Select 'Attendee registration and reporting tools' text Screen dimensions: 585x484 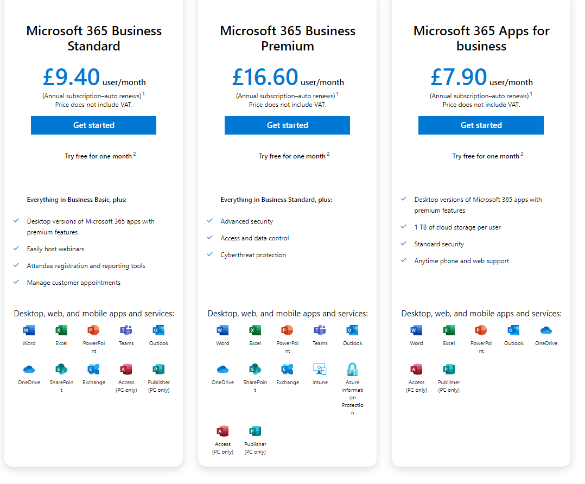click(x=86, y=266)
